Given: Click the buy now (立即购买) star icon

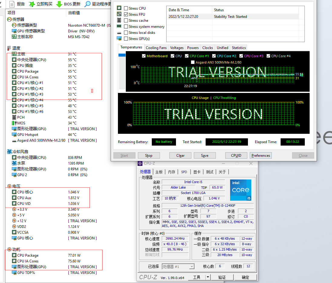Looking at the screenshot, I should (32, 4).
